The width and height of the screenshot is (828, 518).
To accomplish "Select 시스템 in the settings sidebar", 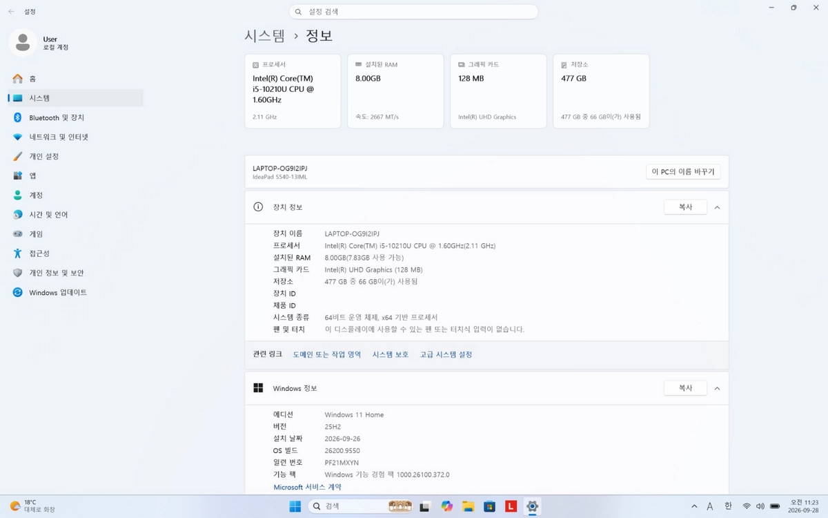I will click(75, 98).
